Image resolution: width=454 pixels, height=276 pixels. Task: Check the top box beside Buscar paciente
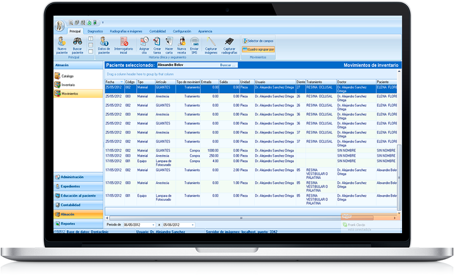90,38
